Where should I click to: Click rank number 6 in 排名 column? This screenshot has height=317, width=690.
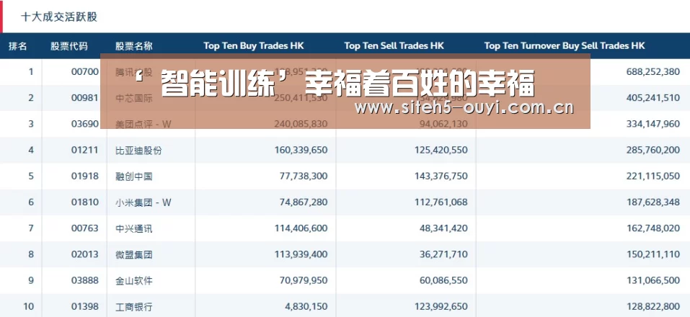[x=31, y=202]
